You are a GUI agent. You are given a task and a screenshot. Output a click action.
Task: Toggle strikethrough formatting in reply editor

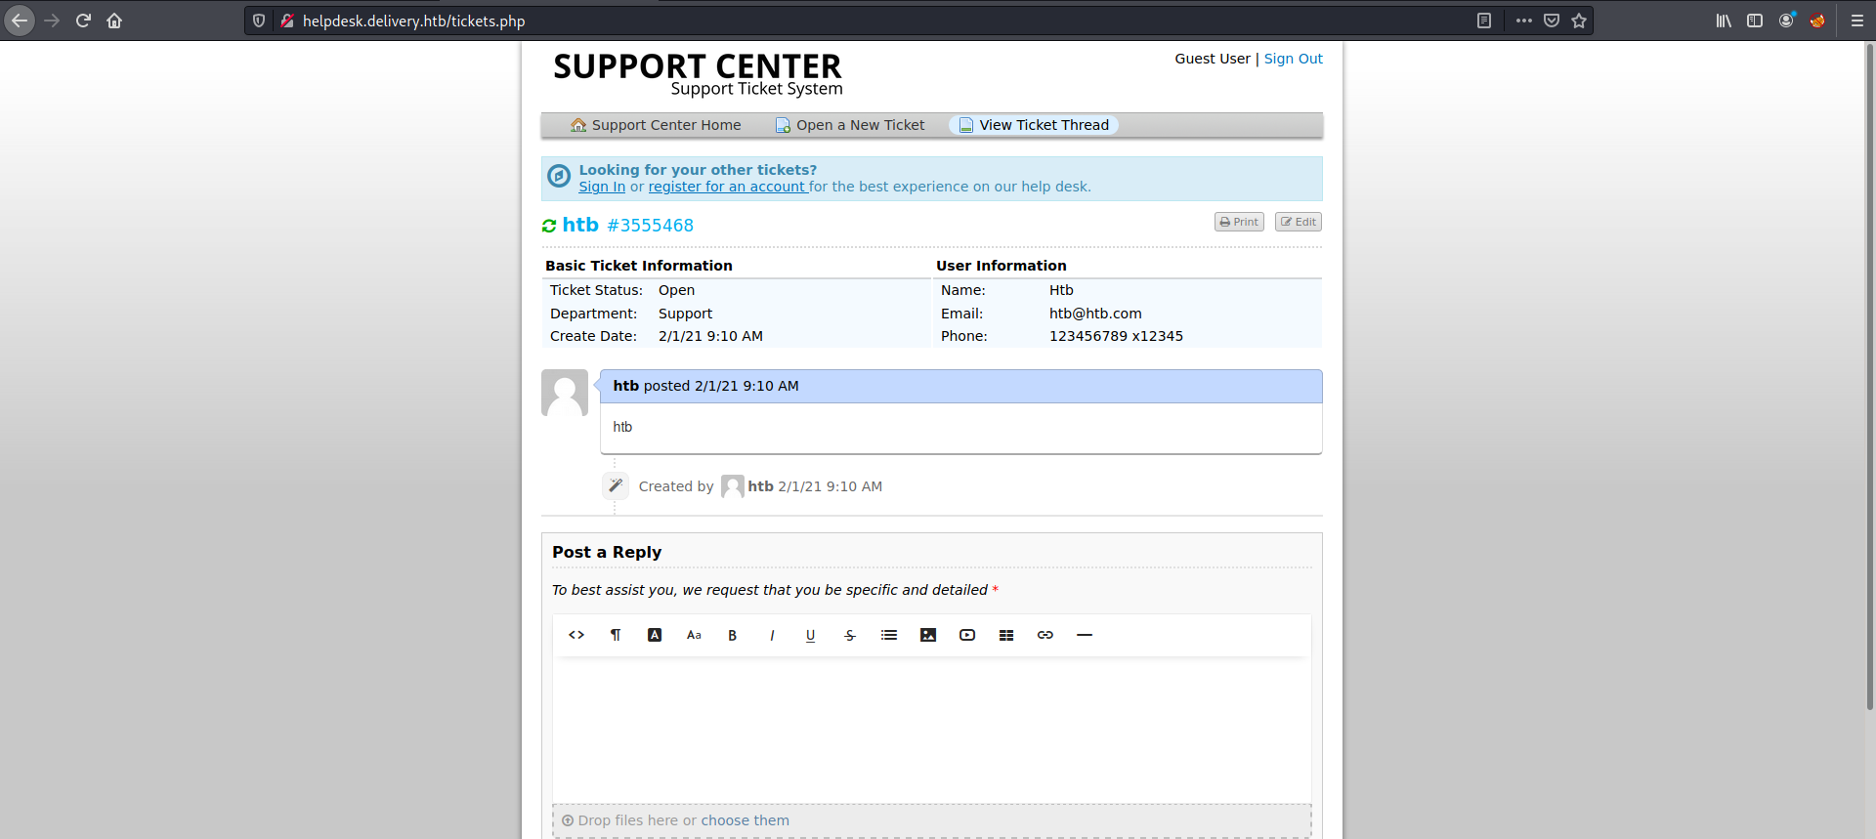[850, 635]
